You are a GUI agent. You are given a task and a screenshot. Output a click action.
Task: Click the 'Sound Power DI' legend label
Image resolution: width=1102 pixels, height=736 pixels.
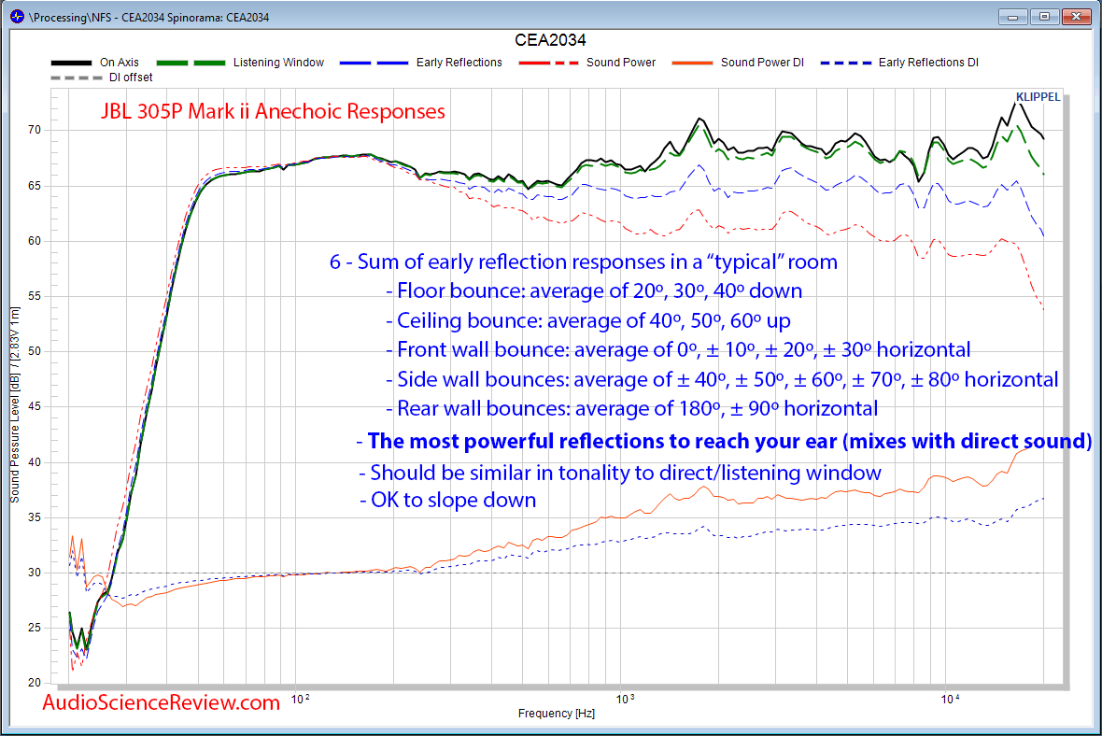click(762, 63)
